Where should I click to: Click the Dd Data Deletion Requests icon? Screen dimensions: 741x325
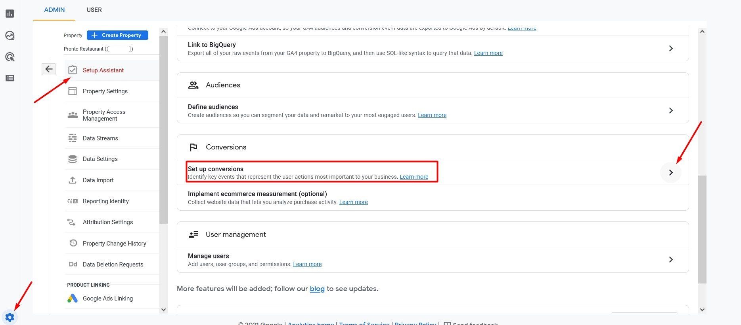pyautogui.click(x=73, y=265)
